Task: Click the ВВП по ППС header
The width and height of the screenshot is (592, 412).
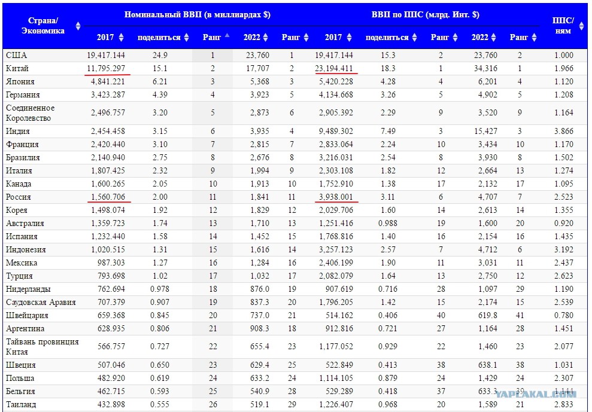Action: point(426,15)
